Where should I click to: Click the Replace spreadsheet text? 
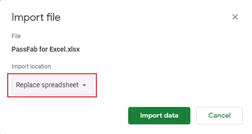47,85
